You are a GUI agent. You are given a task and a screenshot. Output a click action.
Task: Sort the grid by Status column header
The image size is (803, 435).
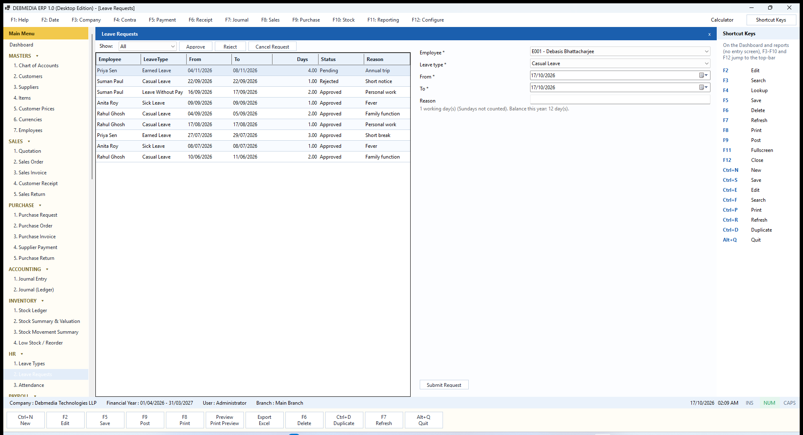click(341, 59)
